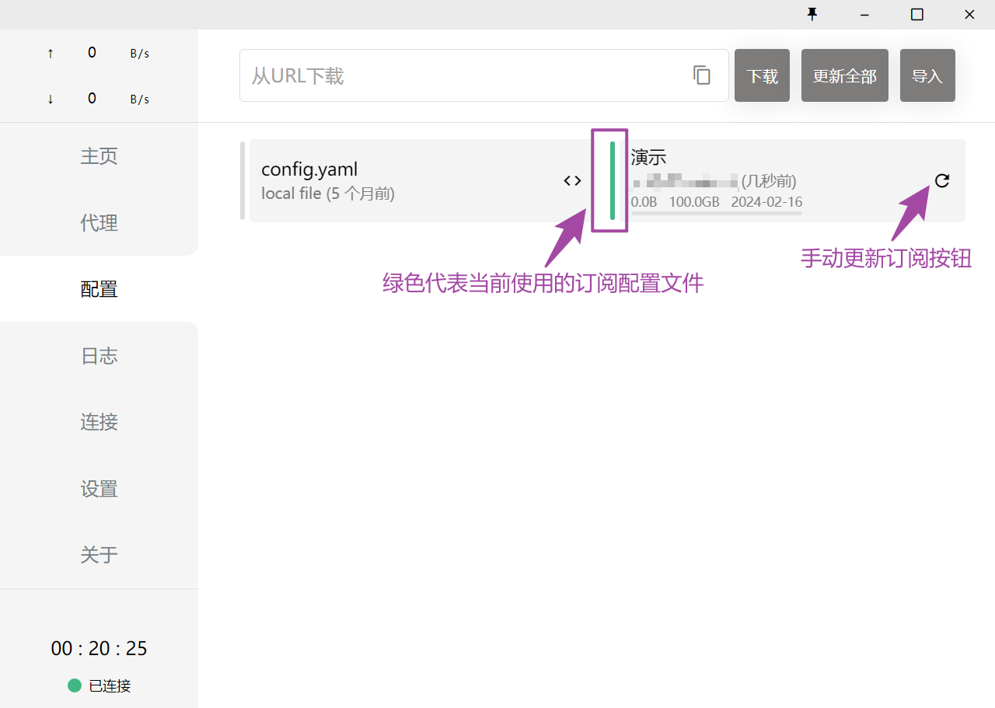995x708 pixels.
Task: Go to the 连接 connections tab
Action: tap(99, 422)
